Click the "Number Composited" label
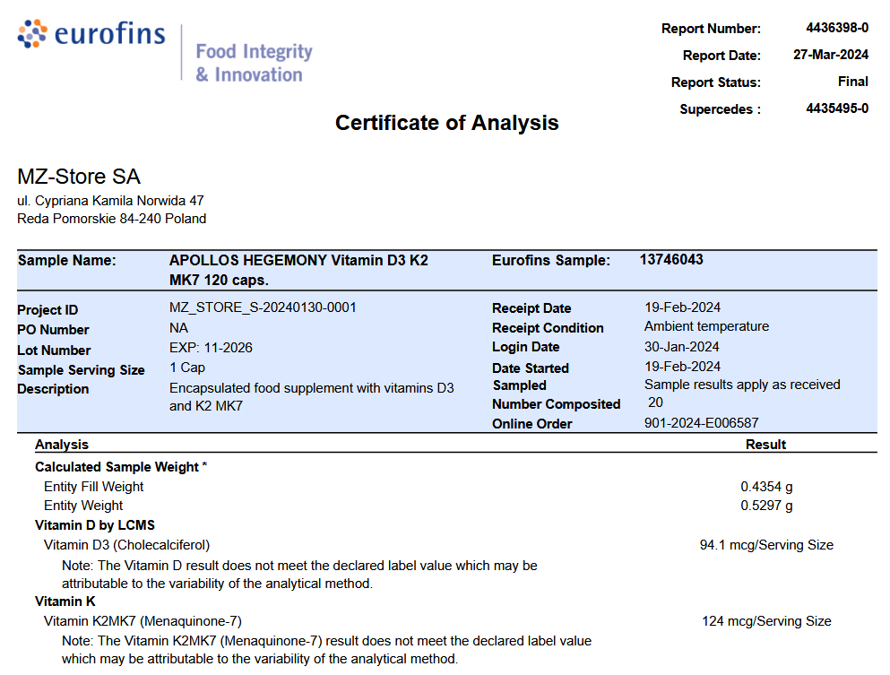890x675 pixels. point(557,404)
